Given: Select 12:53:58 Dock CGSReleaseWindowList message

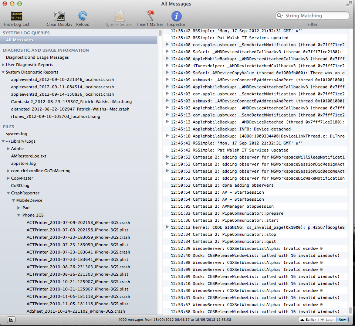Looking at the screenshot, I should pos(256,312).
